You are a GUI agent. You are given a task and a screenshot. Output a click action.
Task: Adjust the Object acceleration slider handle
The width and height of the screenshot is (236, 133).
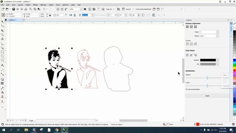207,78
